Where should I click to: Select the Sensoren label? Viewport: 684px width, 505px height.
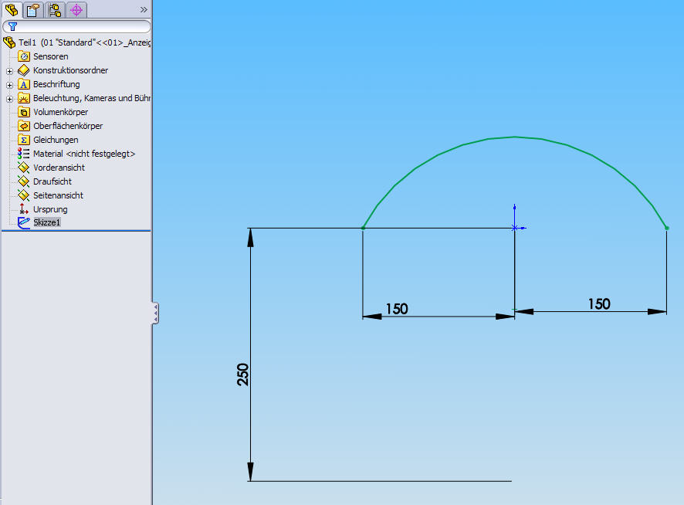point(51,56)
